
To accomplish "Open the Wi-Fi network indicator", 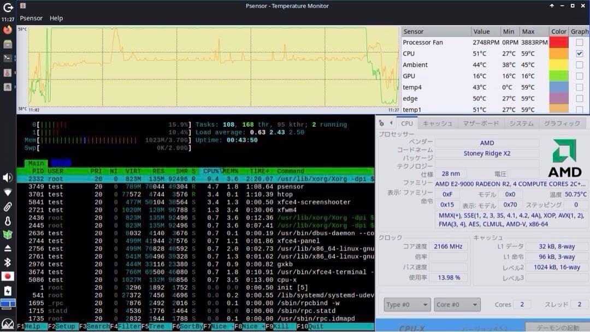I will point(8,192).
